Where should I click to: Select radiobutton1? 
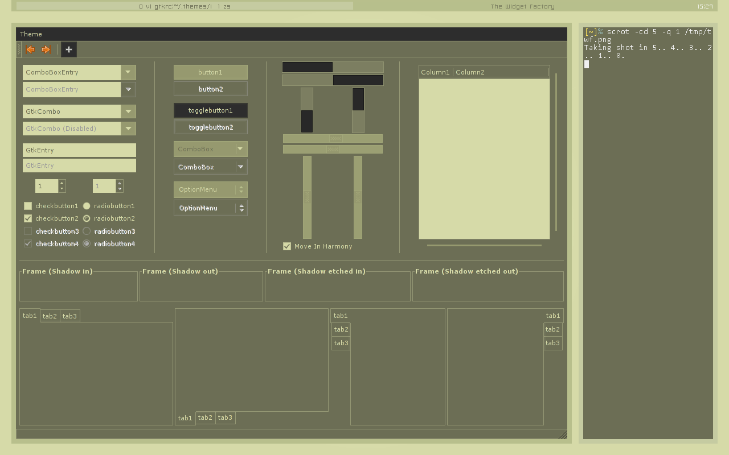[87, 206]
